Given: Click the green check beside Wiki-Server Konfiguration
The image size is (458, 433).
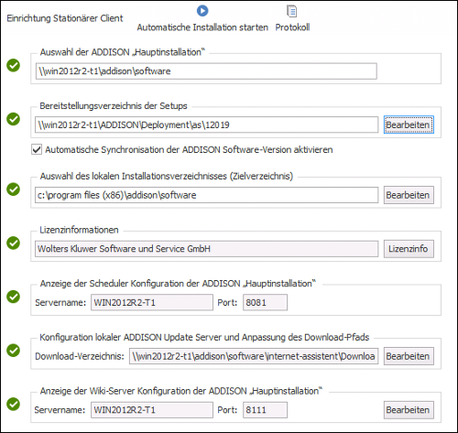Looking at the screenshot, I should (x=14, y=404).
